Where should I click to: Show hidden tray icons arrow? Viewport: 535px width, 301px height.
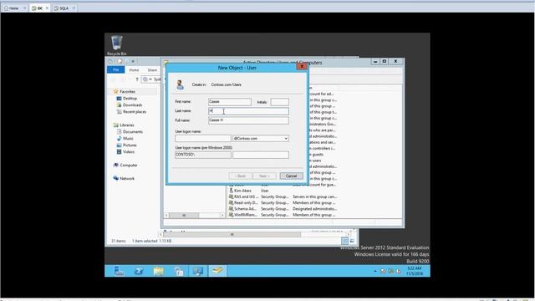[375, 271]
